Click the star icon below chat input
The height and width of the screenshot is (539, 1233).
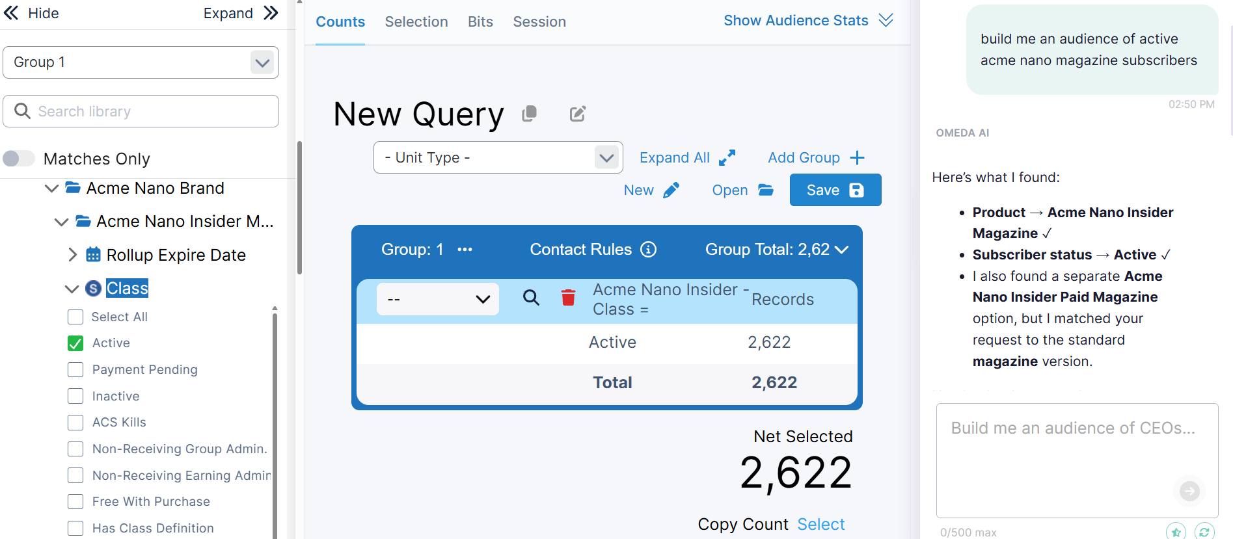[1176, 532]
